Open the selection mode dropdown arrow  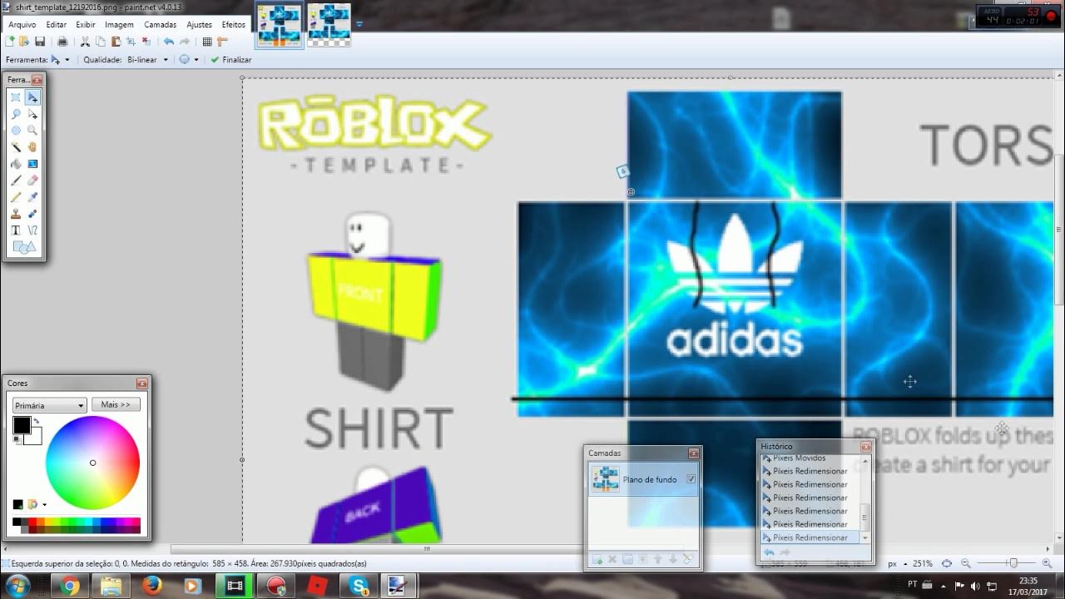click(196, 60)
